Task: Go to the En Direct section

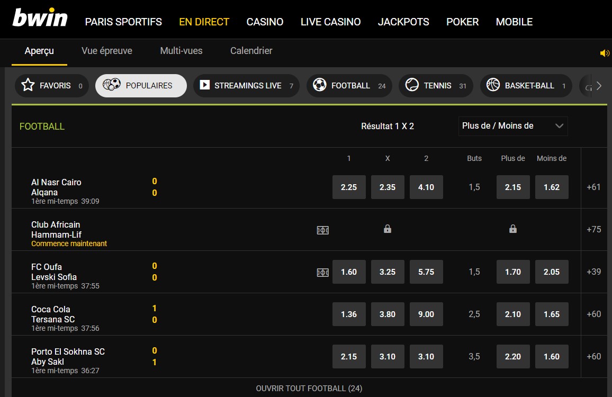Action: [204, 22]
